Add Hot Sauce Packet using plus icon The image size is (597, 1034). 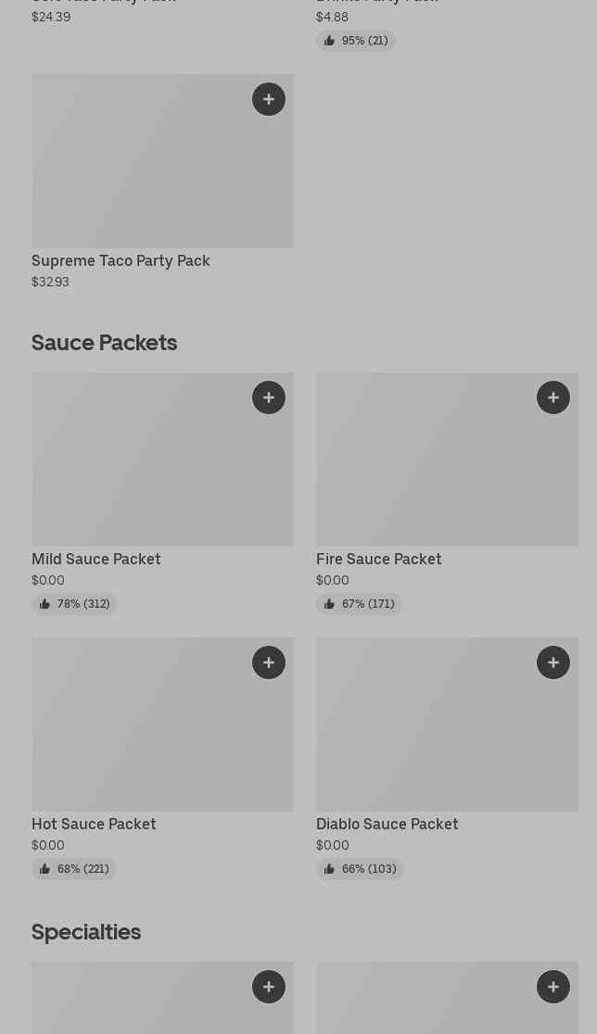tap(269, 662)
